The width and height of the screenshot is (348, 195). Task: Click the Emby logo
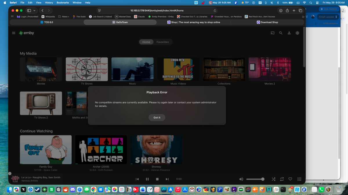tap(26, 33)
